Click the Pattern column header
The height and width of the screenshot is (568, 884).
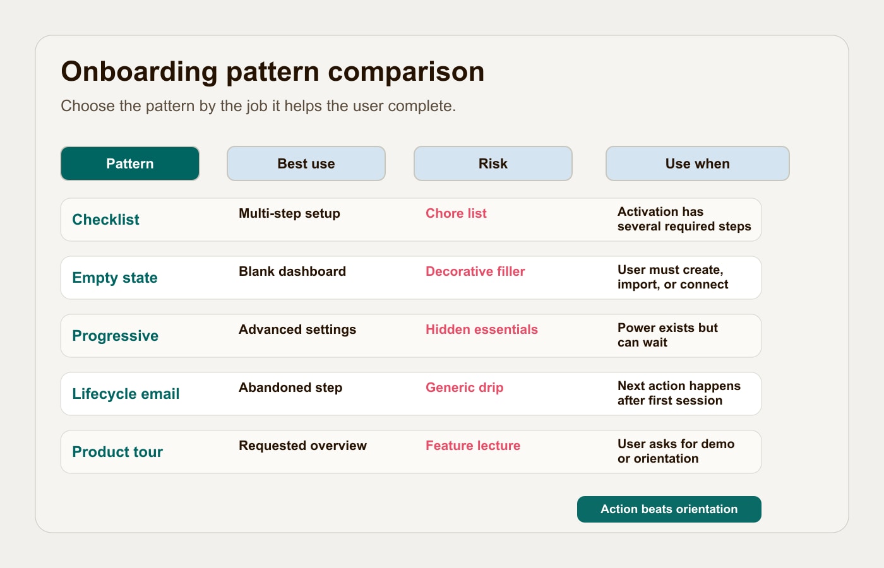click(130, 163)
